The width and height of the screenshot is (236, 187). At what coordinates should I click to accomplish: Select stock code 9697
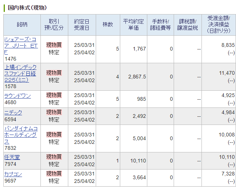point(10,181)
